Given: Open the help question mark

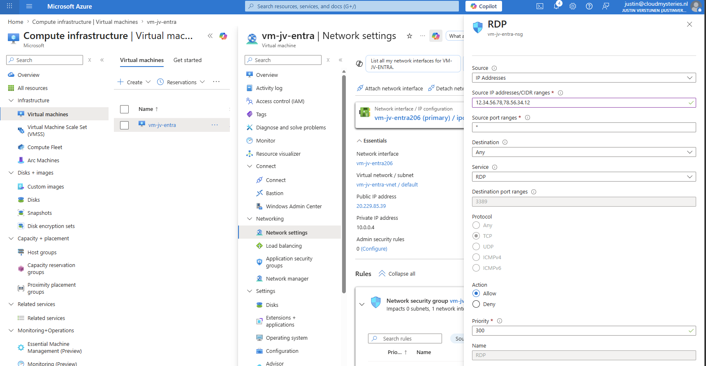Looking at the screenshot, I should [x=589, y=6].
